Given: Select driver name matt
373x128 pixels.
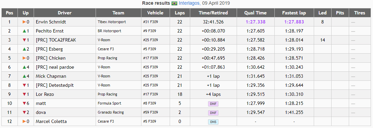Looking at the screenshot, I should tap(41, 104).
